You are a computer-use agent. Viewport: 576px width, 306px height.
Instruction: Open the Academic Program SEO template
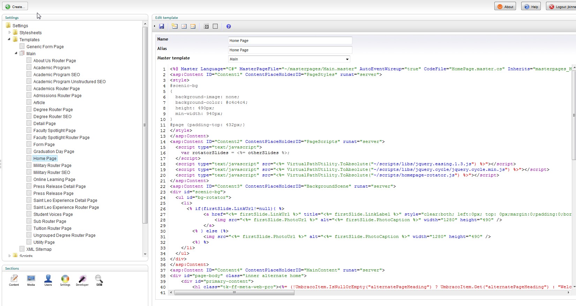pyautogui.click(x=57, y=74)
